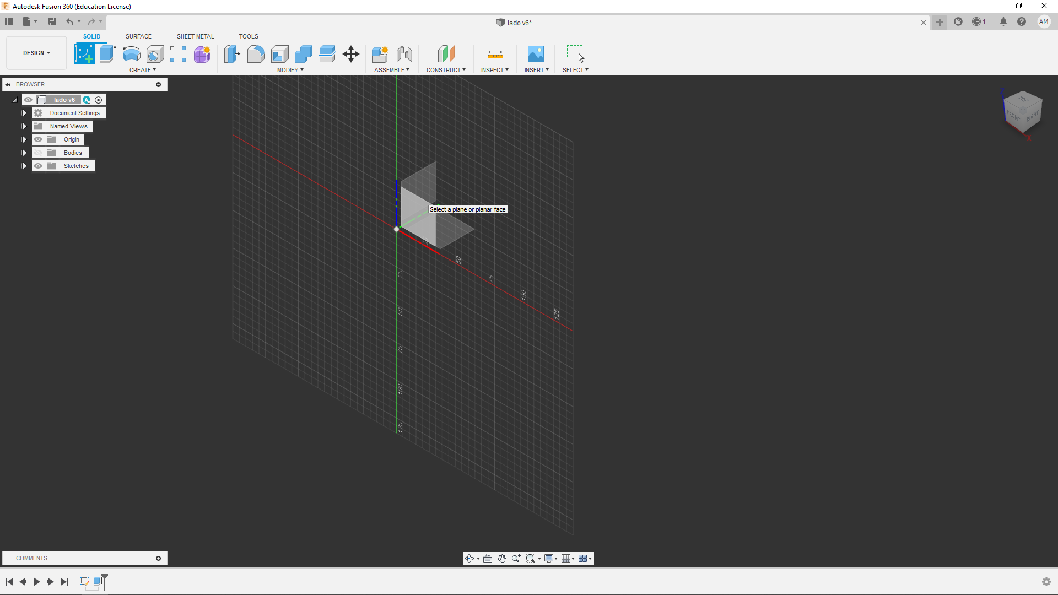Toggle visibility of Bodies folder
Screen dimensions: 1058x595
point(39,153)
